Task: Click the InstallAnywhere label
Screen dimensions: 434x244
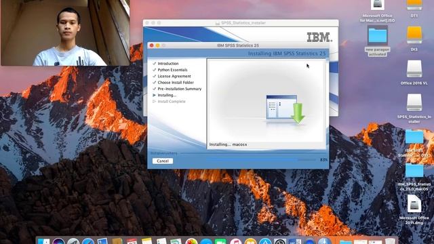Action: (x=163, y=153)
